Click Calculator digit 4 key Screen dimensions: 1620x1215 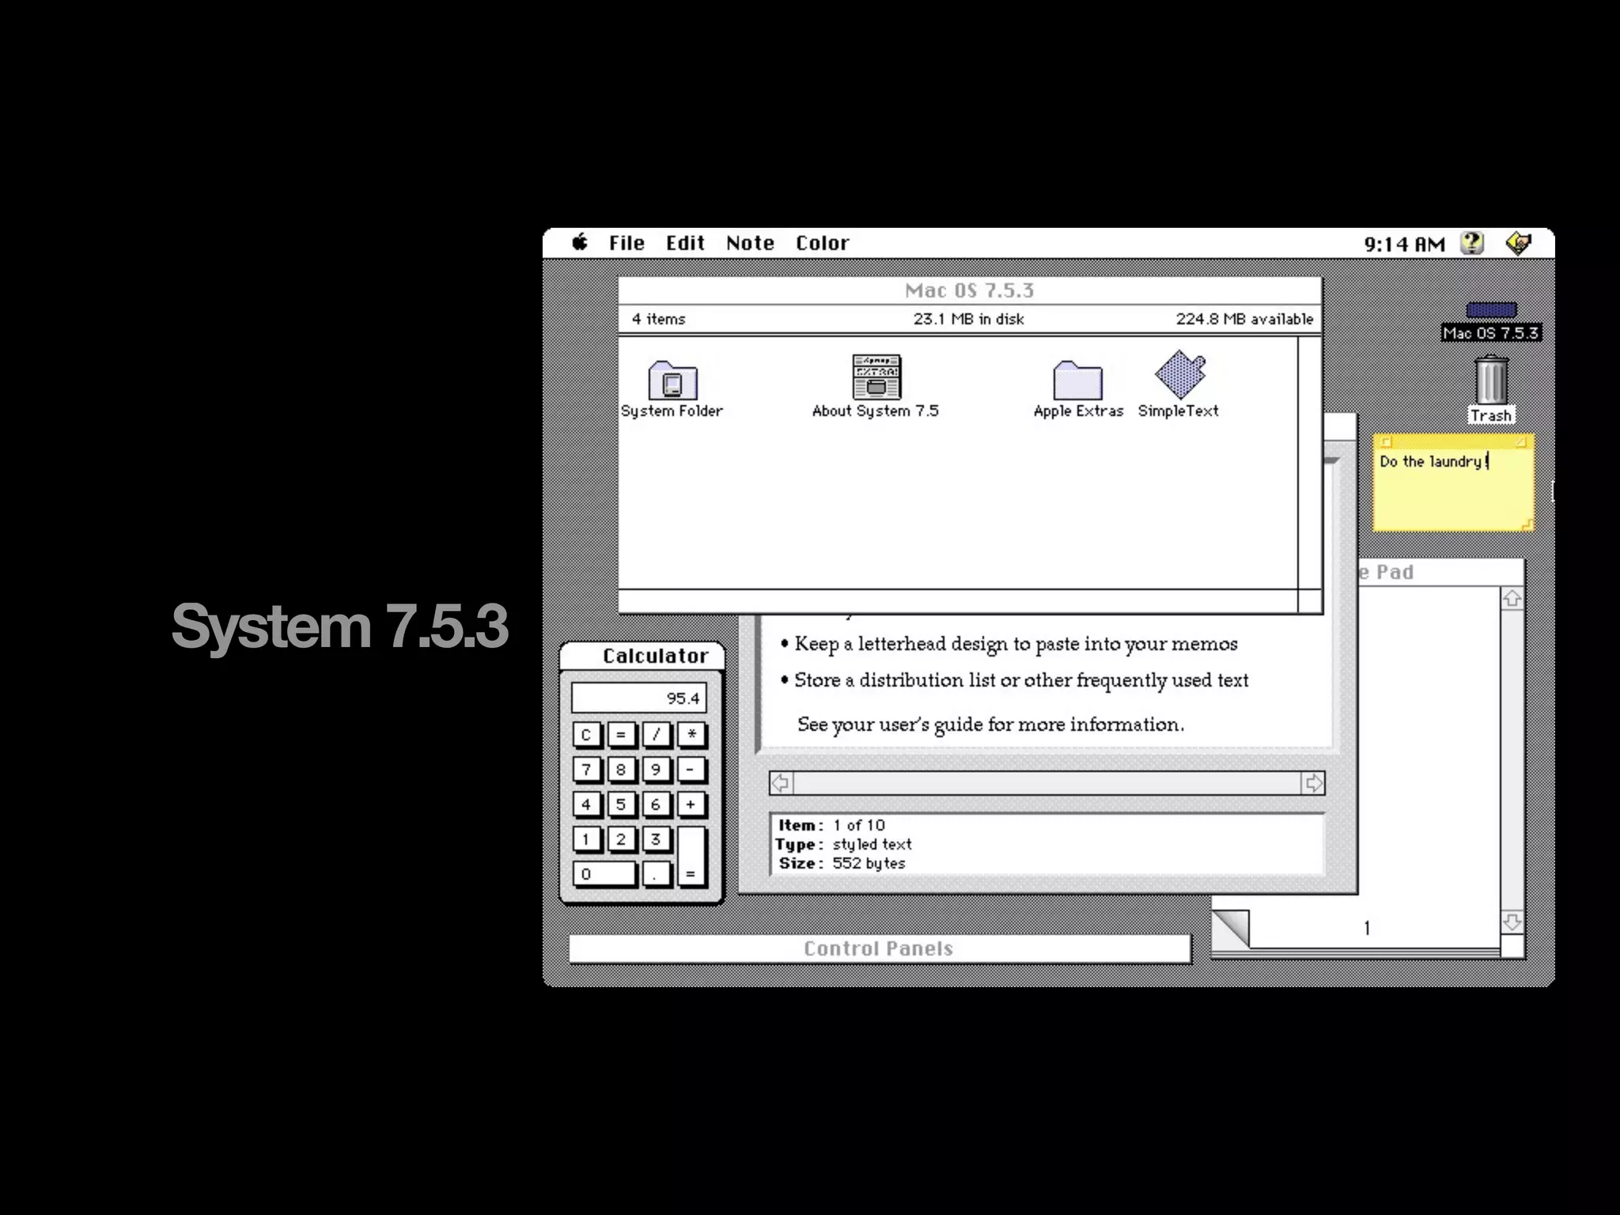[586, 804]
